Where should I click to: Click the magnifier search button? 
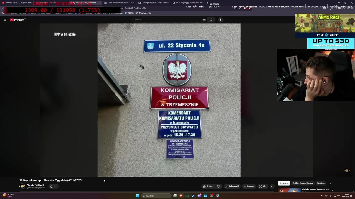pyautogui.click(x=211, y=20)
